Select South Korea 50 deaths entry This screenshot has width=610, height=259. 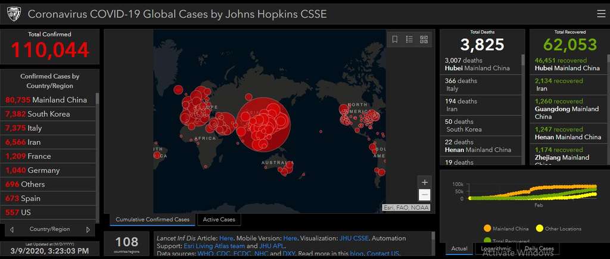click(481, 125)
